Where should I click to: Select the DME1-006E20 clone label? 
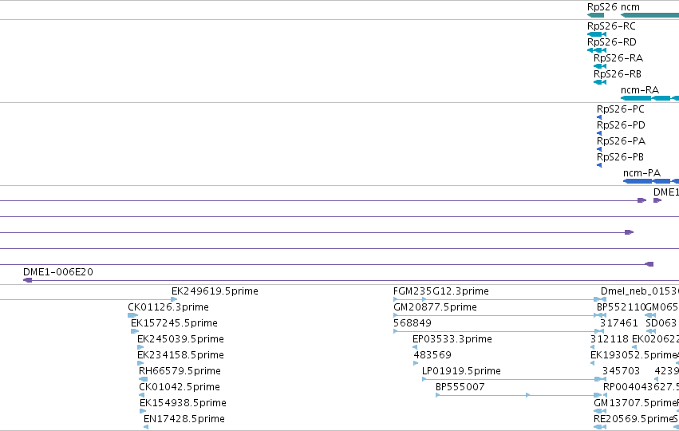pos(58,272)
